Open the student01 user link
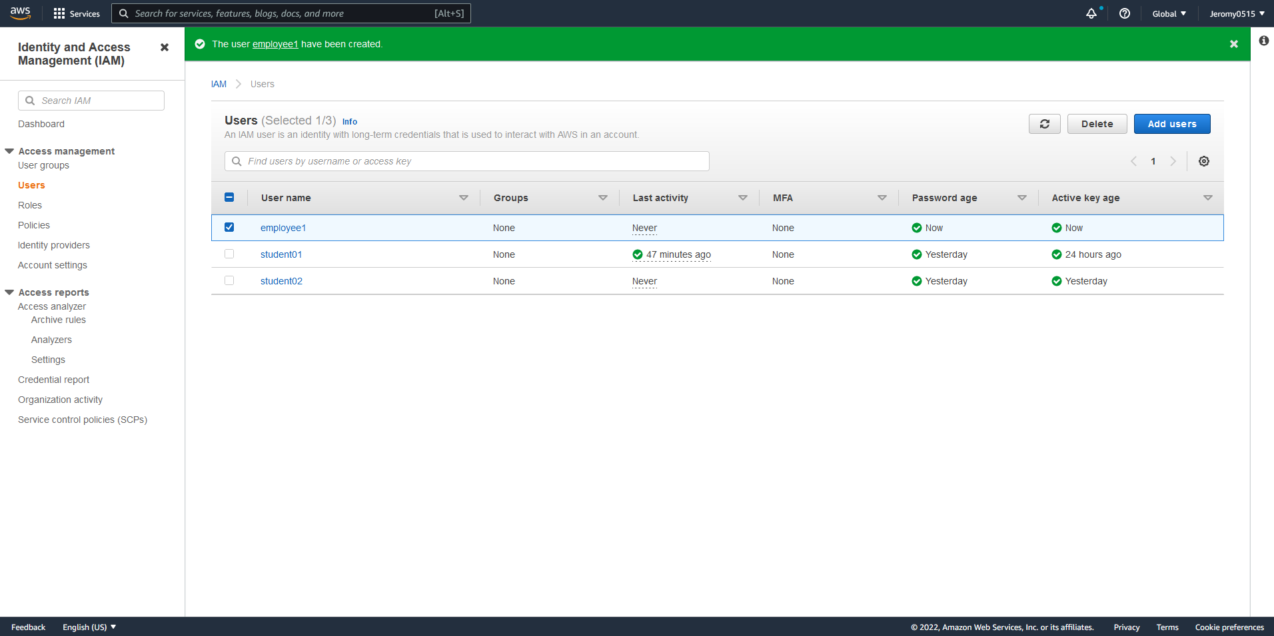The width and height of the screenshot is (1274, 636). [x=281, y=254]
